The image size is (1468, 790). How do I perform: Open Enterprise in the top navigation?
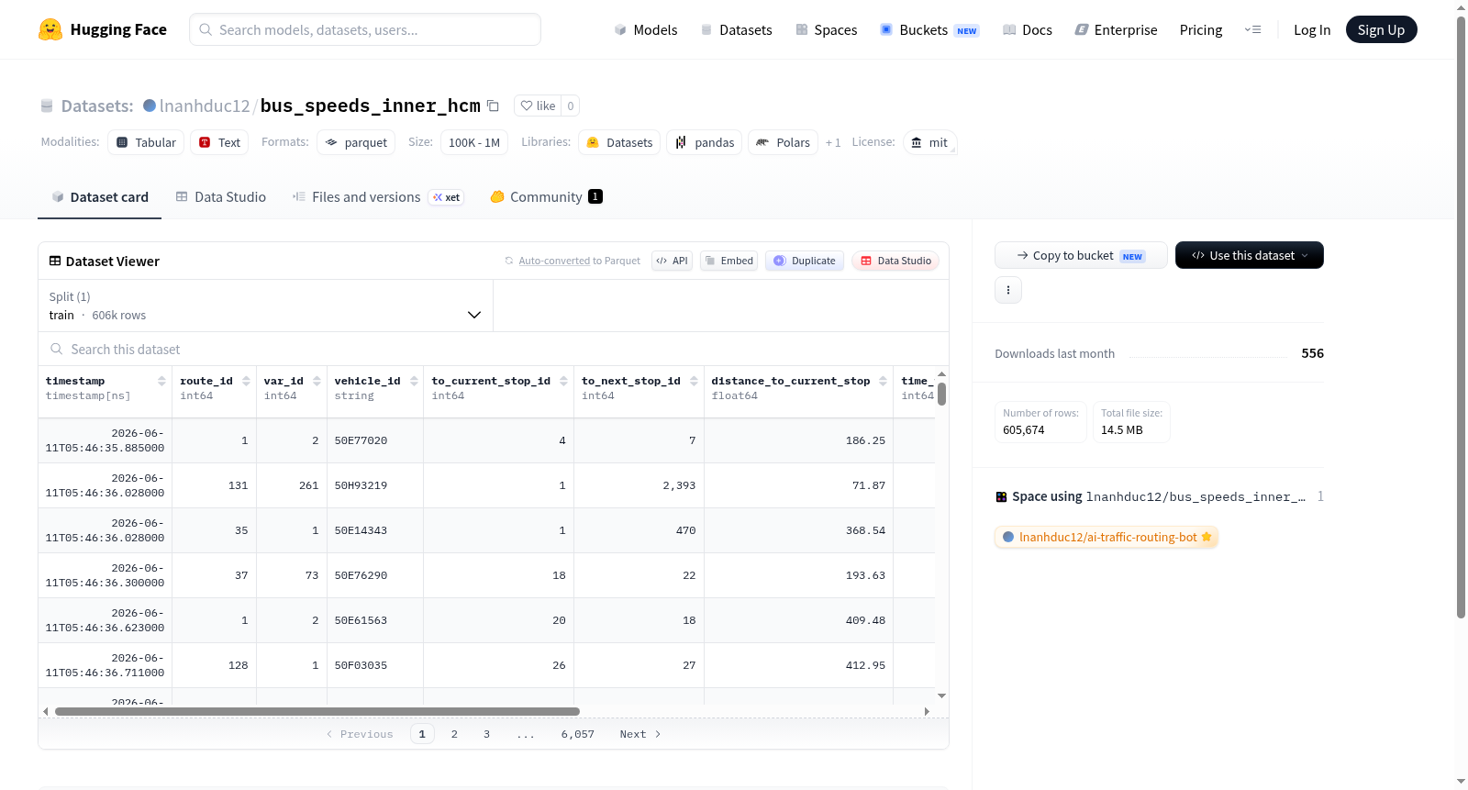click(1117, 29)
